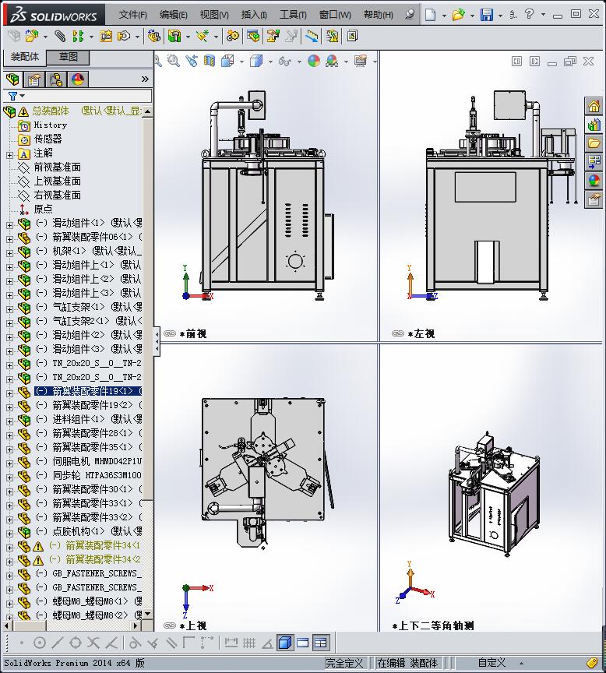Viewport: 606px width, 673px height.
Task: Click the Exploded View icon
Action: pos(273,36)
